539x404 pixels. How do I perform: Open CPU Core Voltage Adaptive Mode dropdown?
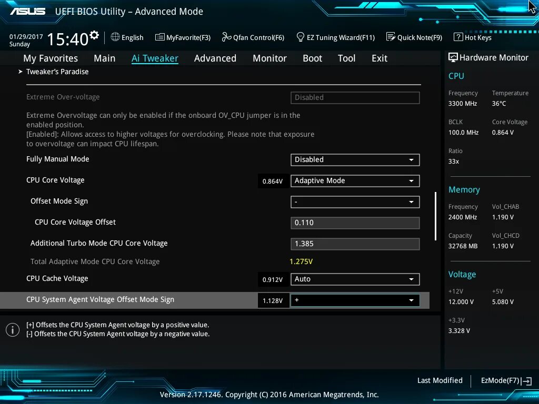(355, 181)
